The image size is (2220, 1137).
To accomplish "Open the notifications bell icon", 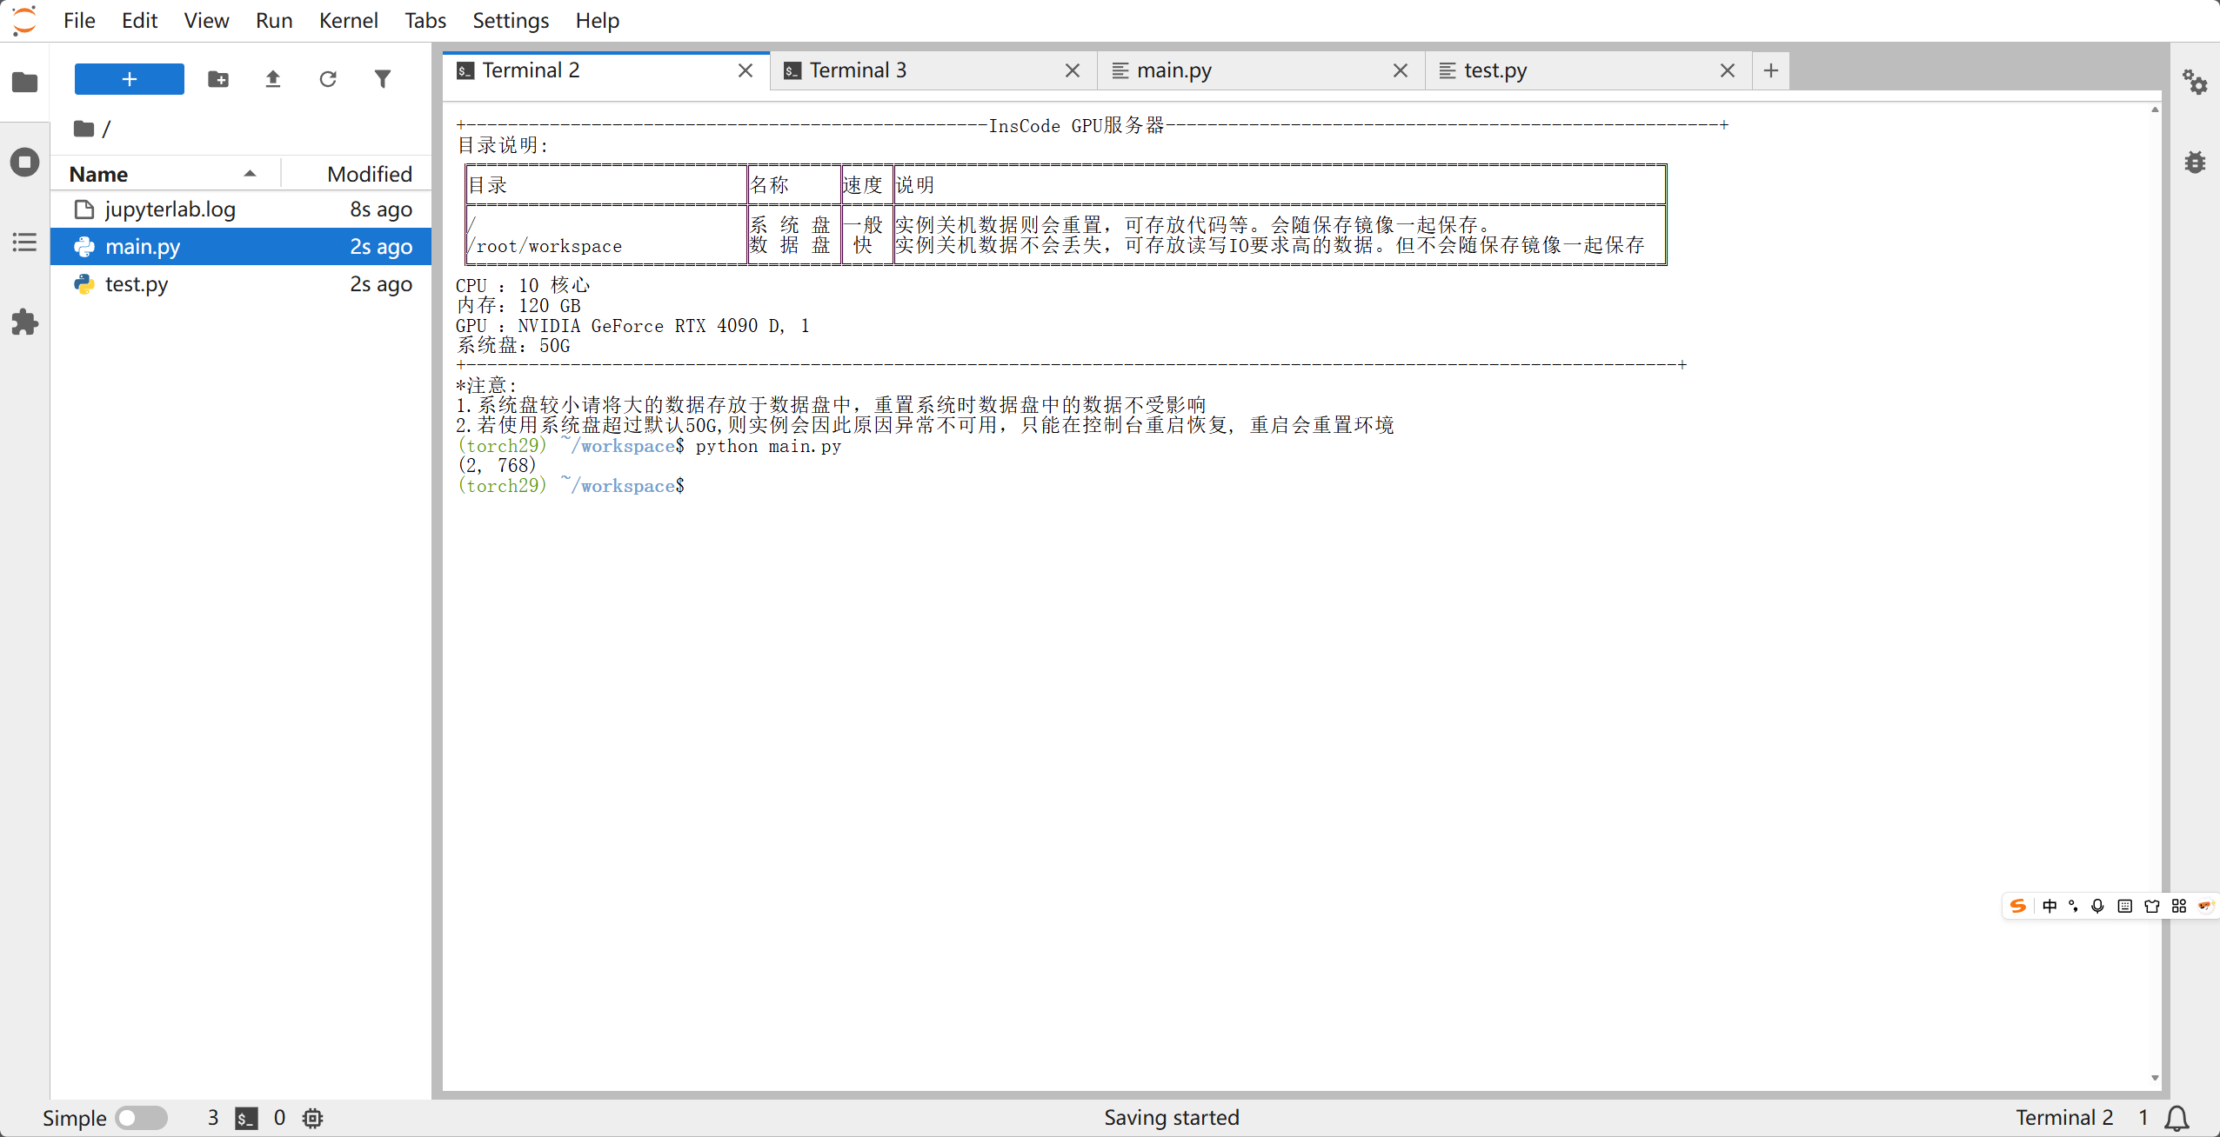I will tap(2177, 1118).
